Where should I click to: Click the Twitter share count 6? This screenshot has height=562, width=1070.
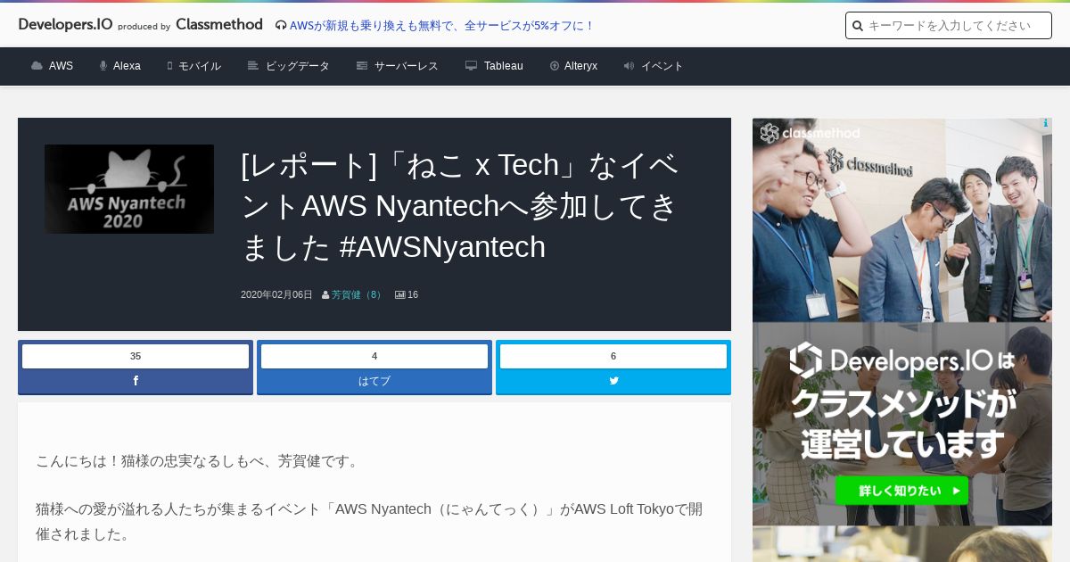click(613, 356)
